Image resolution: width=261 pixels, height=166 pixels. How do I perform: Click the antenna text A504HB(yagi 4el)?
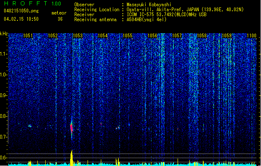146,20
